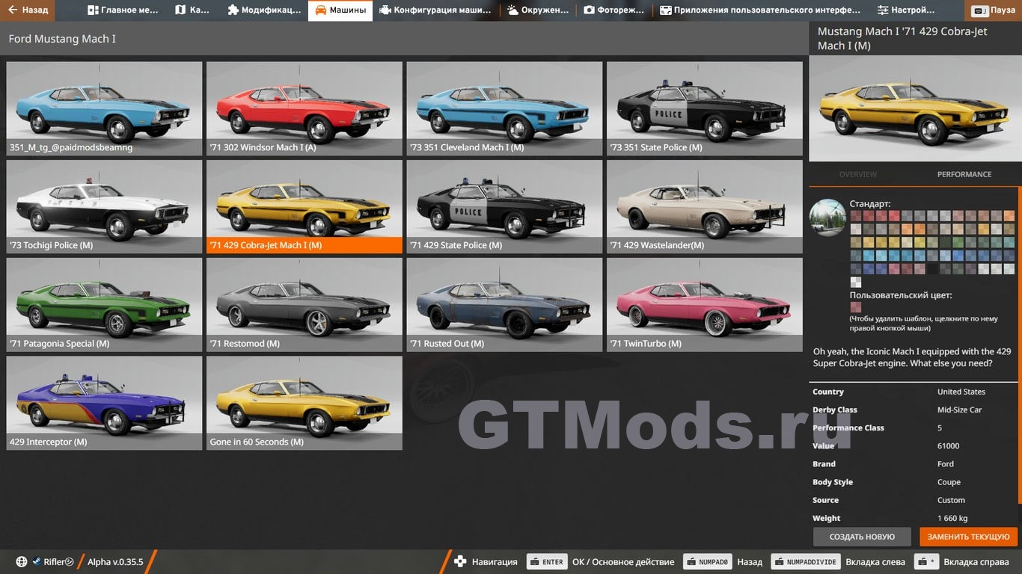Click the Пауза button
Image resolution: width=1022 pixels, height=574 pixels.
click(x=994, y=10)
